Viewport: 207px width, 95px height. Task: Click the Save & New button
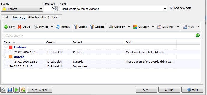tap(40, 90)
